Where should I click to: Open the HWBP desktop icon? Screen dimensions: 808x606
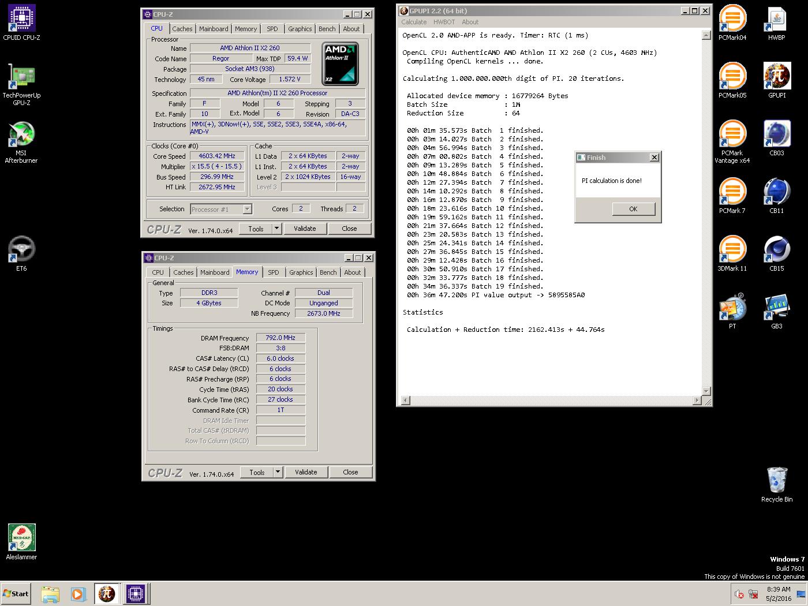777,23
